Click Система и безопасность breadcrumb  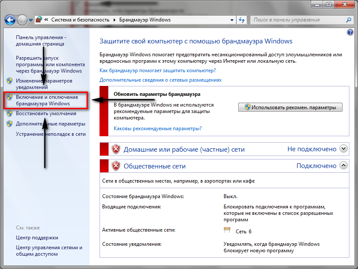[x=80, y=20]
